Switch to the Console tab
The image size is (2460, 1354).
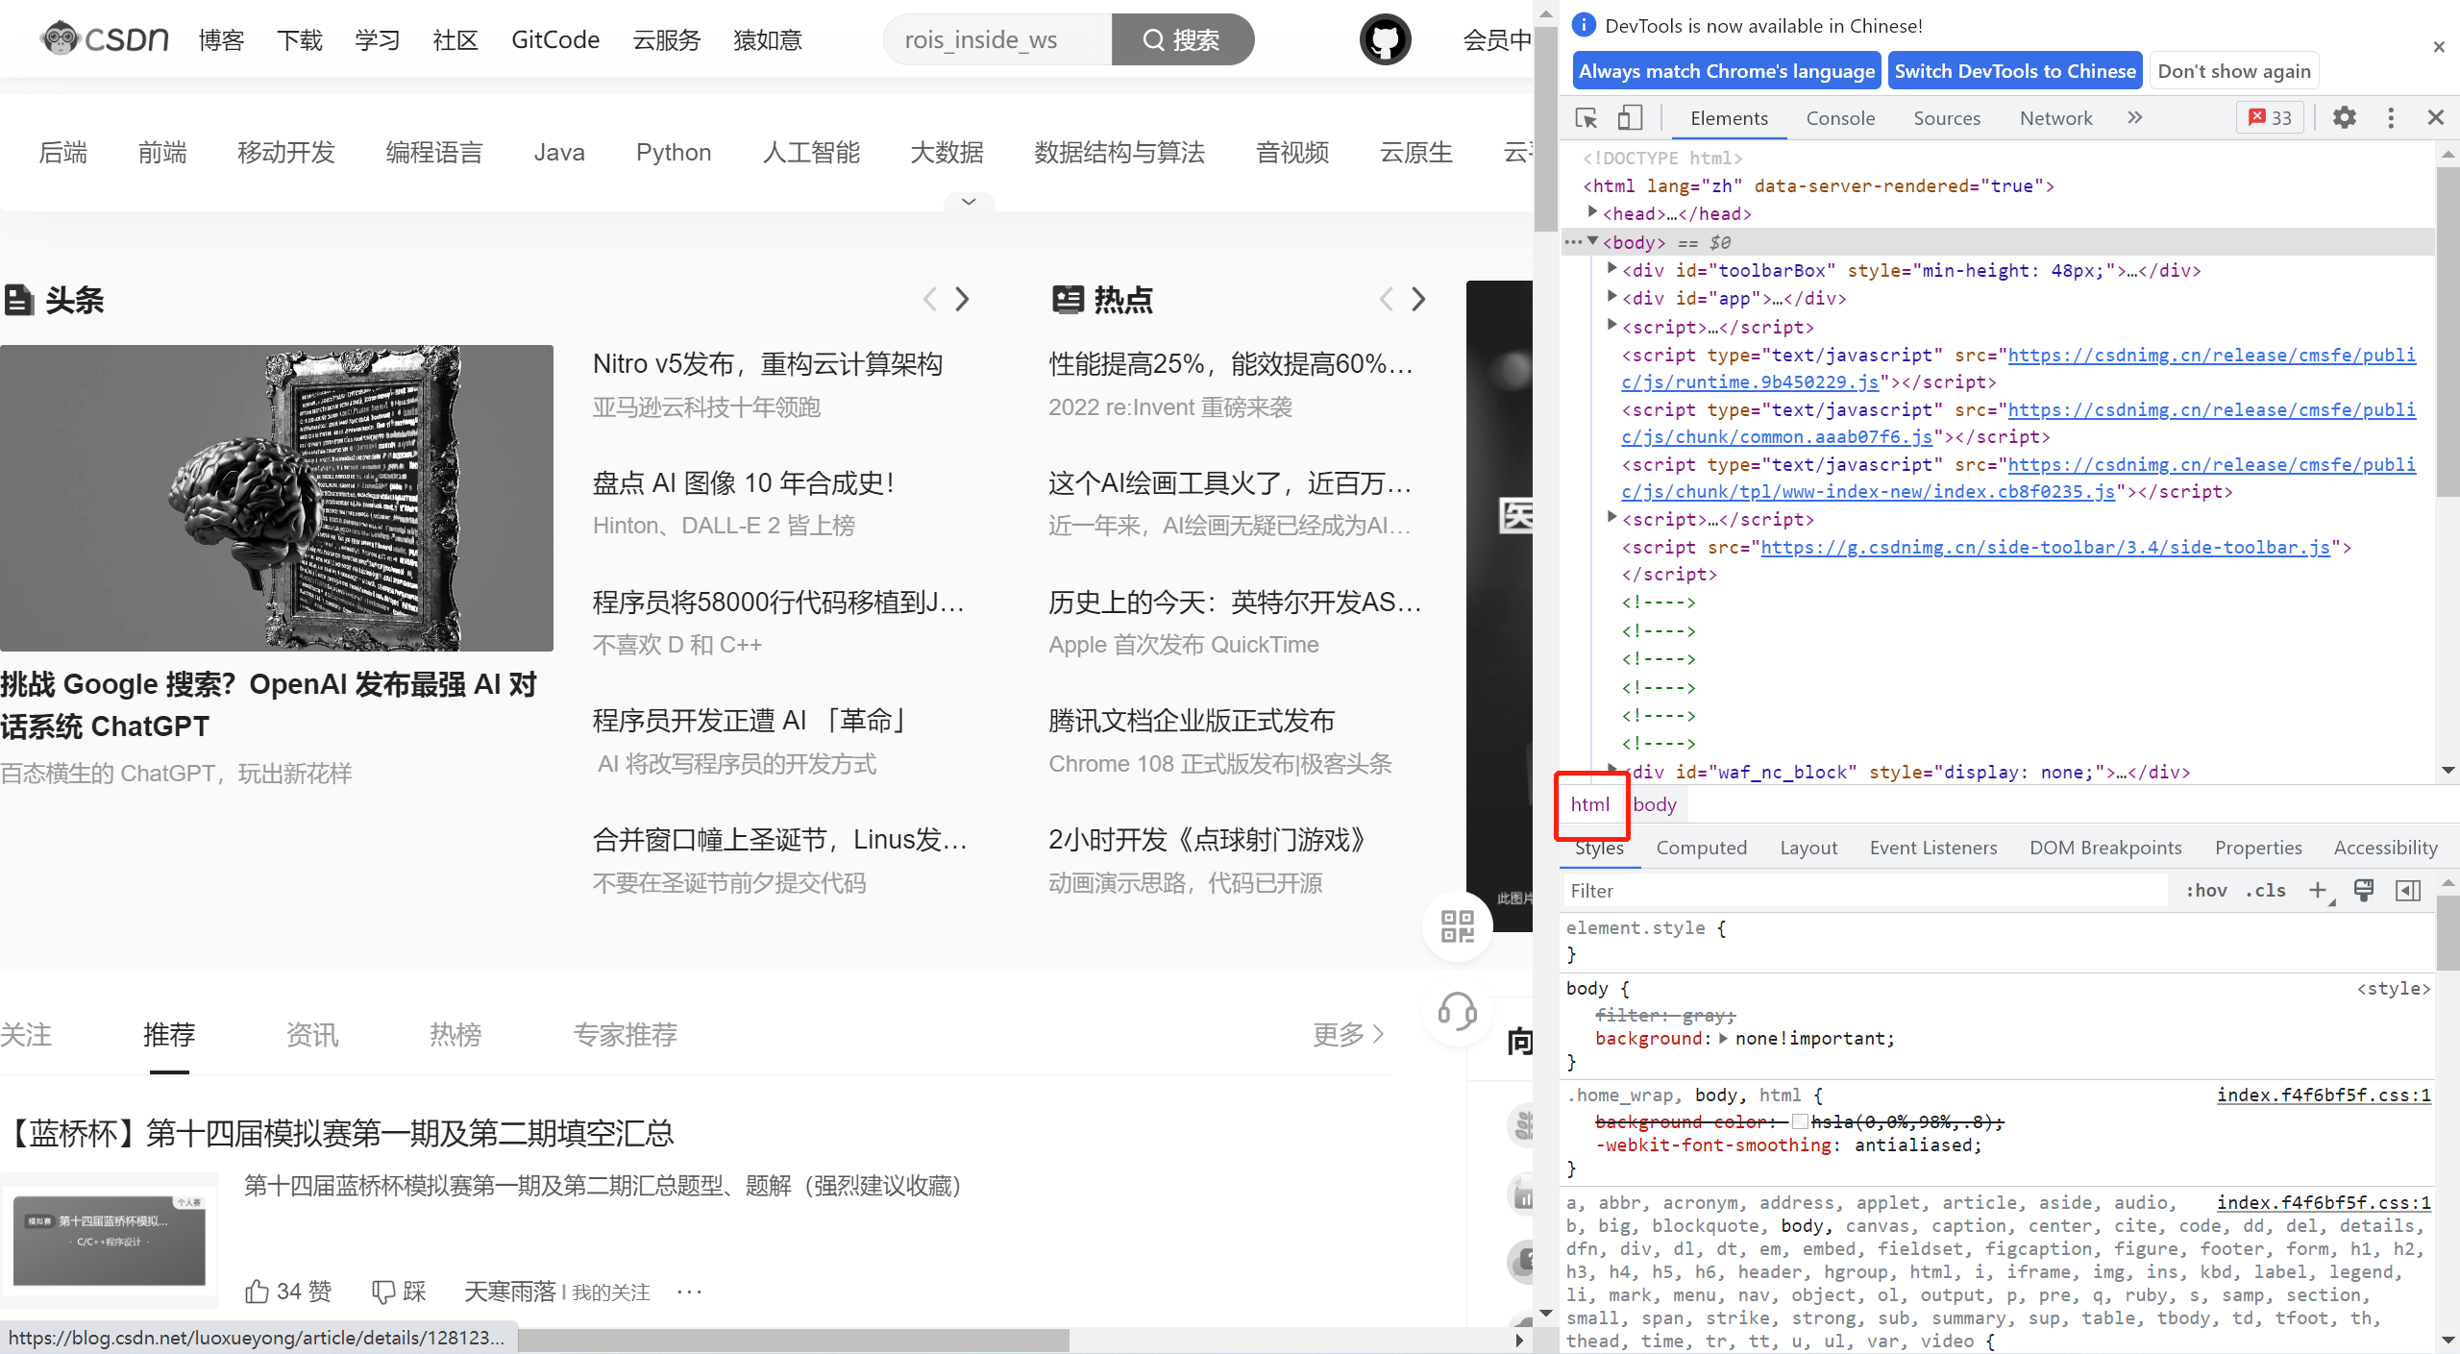tap(1840, 118)
